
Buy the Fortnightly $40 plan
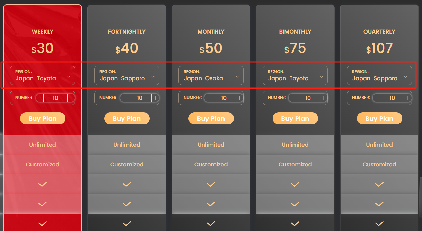(x=127, y=118)
